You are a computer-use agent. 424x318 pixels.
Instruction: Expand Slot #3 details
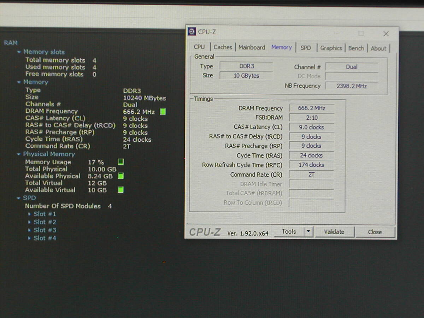pos(29,230)
